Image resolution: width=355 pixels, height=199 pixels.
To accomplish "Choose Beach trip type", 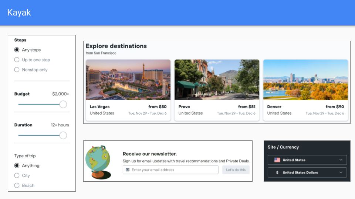I will pyautogui.click(x=17, y=185).
